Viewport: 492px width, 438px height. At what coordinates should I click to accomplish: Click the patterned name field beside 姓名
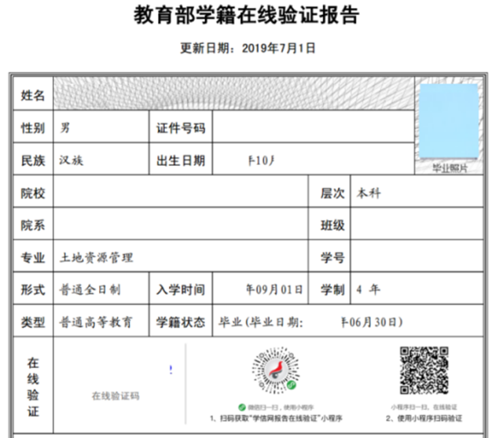(233, 94)
